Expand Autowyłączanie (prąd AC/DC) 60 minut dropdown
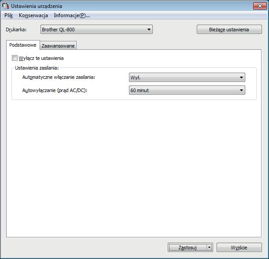The width and height of the screenshot is (269, 259). (x=187, y=90)
